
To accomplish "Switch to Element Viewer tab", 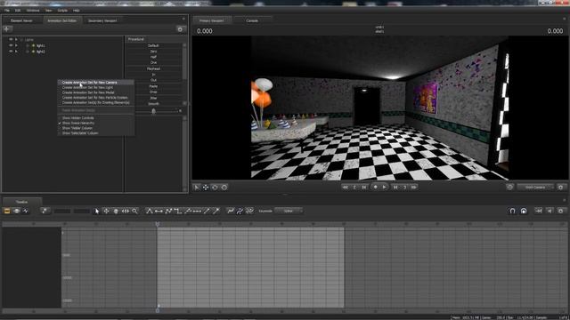I will coord(21,20).
